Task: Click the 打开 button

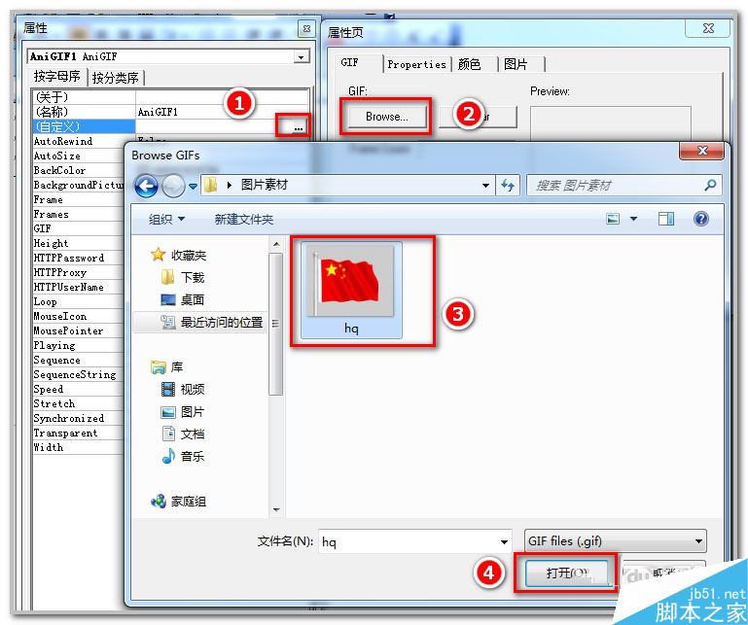Action: (567, 573)
